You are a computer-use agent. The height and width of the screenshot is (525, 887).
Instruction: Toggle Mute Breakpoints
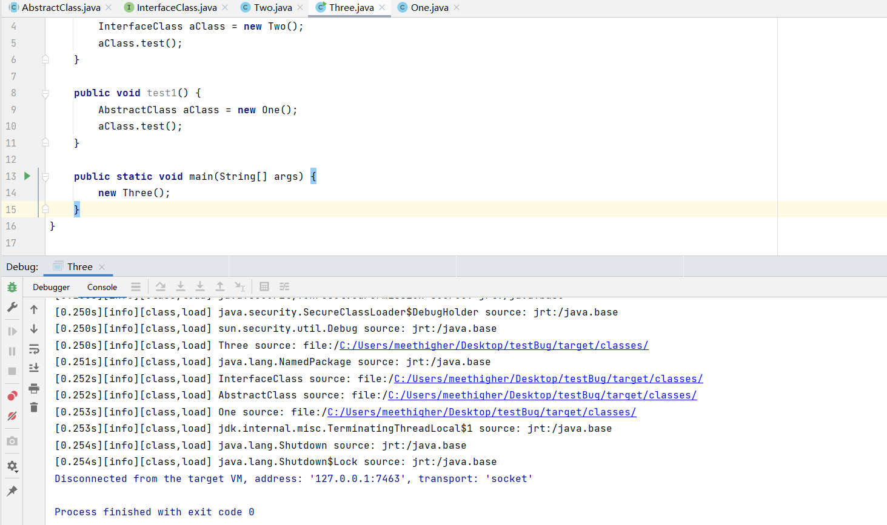click(x=12, y=417)
